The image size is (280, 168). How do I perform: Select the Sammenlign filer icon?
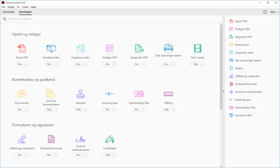tap(139, 94)
